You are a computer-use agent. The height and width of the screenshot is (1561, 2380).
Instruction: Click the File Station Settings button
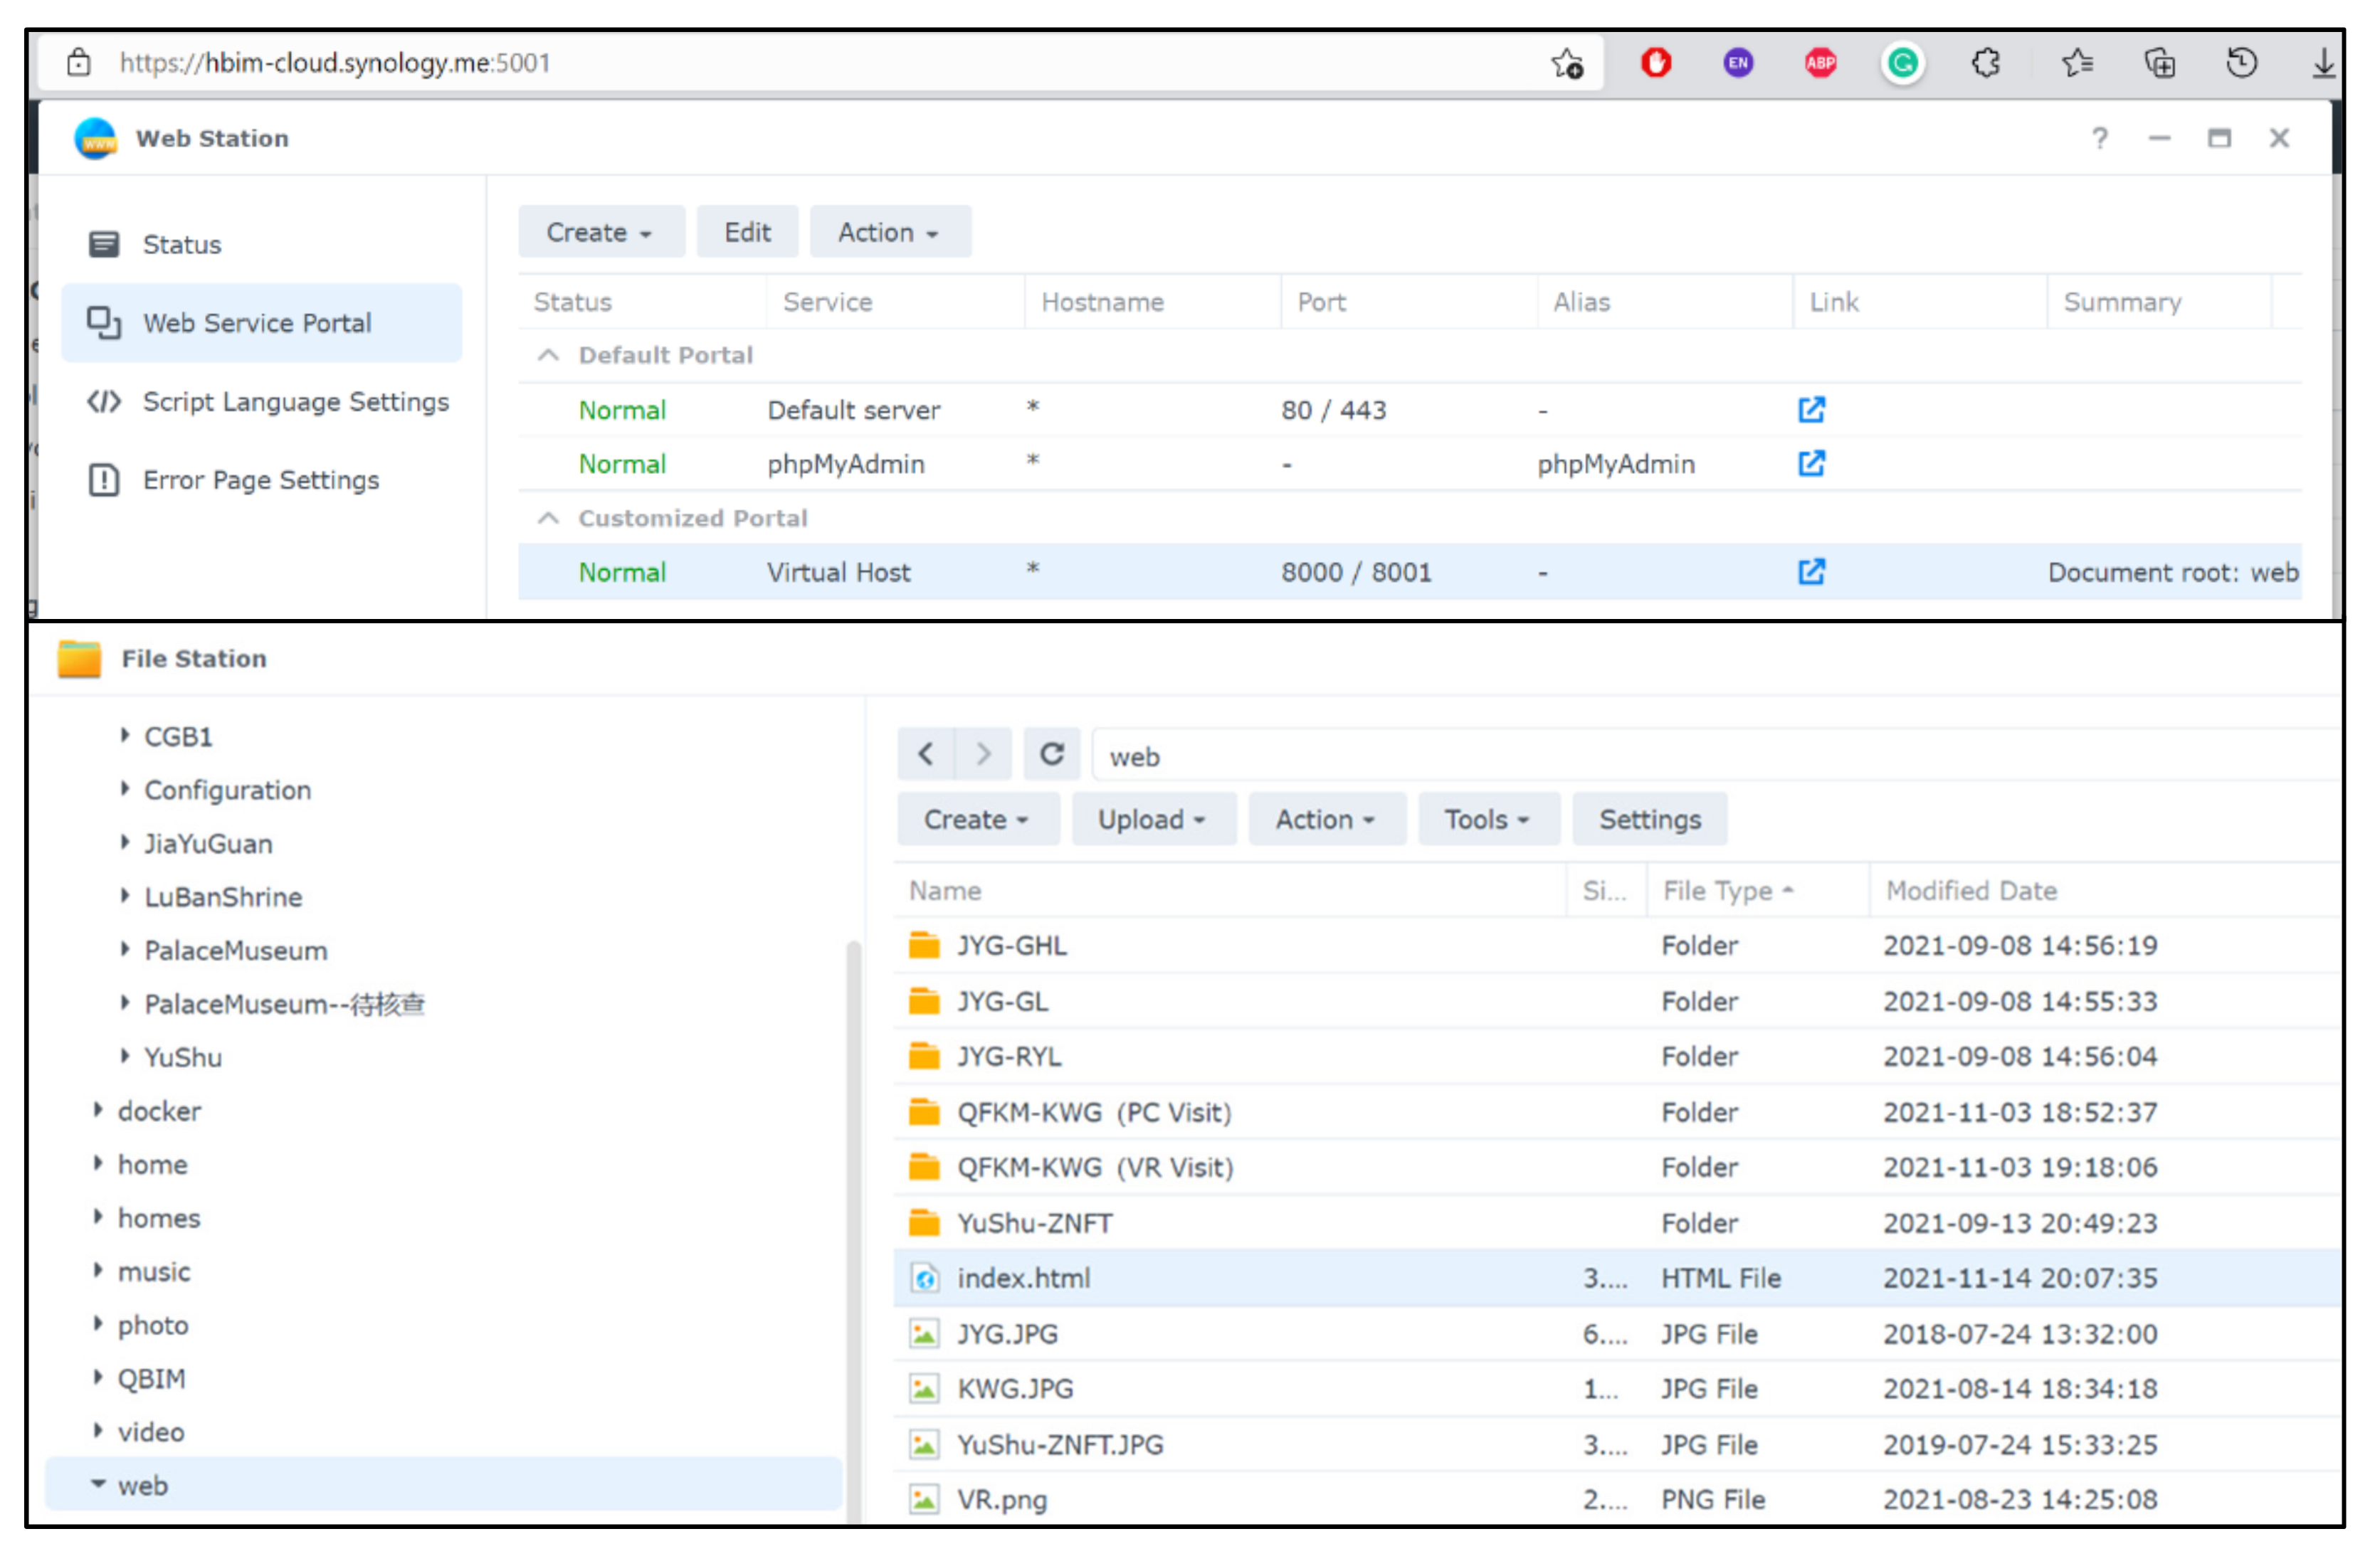(x=1649, y=820)
